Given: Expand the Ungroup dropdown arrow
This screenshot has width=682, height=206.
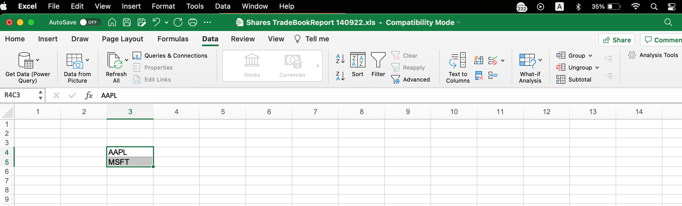Looking at the screenshot, I should 597,68.
